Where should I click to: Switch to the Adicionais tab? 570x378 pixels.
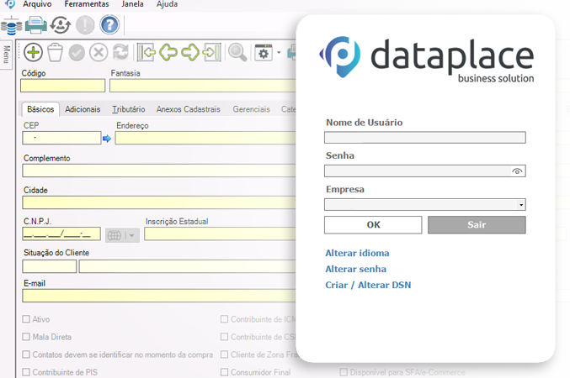click(83, 109)
